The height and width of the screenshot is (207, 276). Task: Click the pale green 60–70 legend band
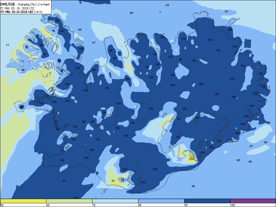69,201
